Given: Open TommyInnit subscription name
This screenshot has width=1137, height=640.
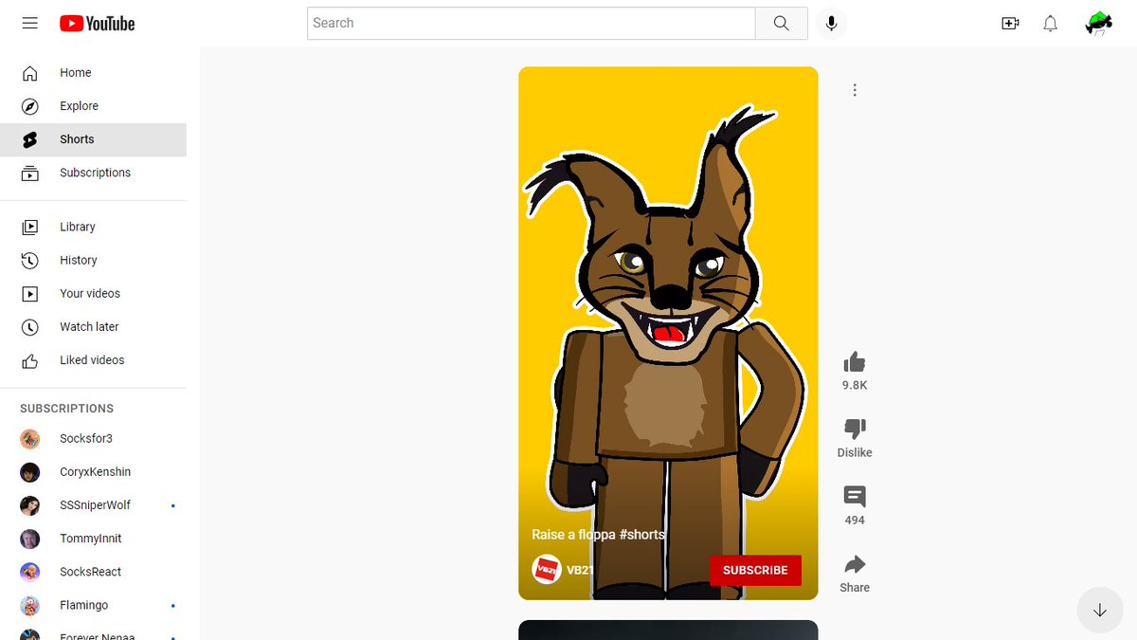Looking at the screenshot, I should click(x=91, y=539).
